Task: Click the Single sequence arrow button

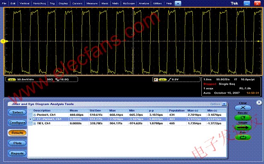Action: click(243, 127)
